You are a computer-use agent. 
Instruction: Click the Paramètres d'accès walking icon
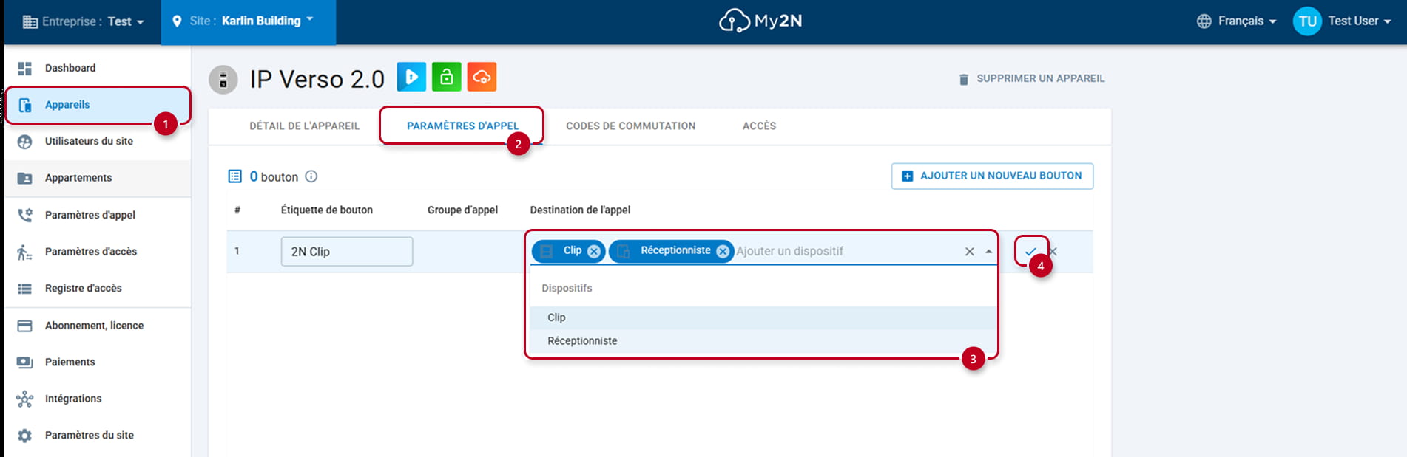(x=24, y=252)
